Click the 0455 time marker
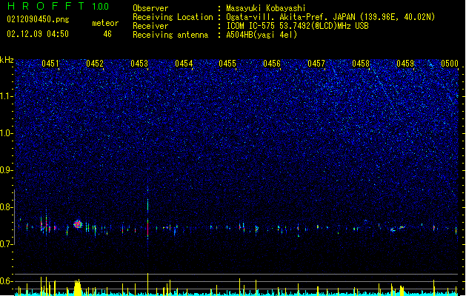This screenshot has width=466, height=296. (227, 63)
